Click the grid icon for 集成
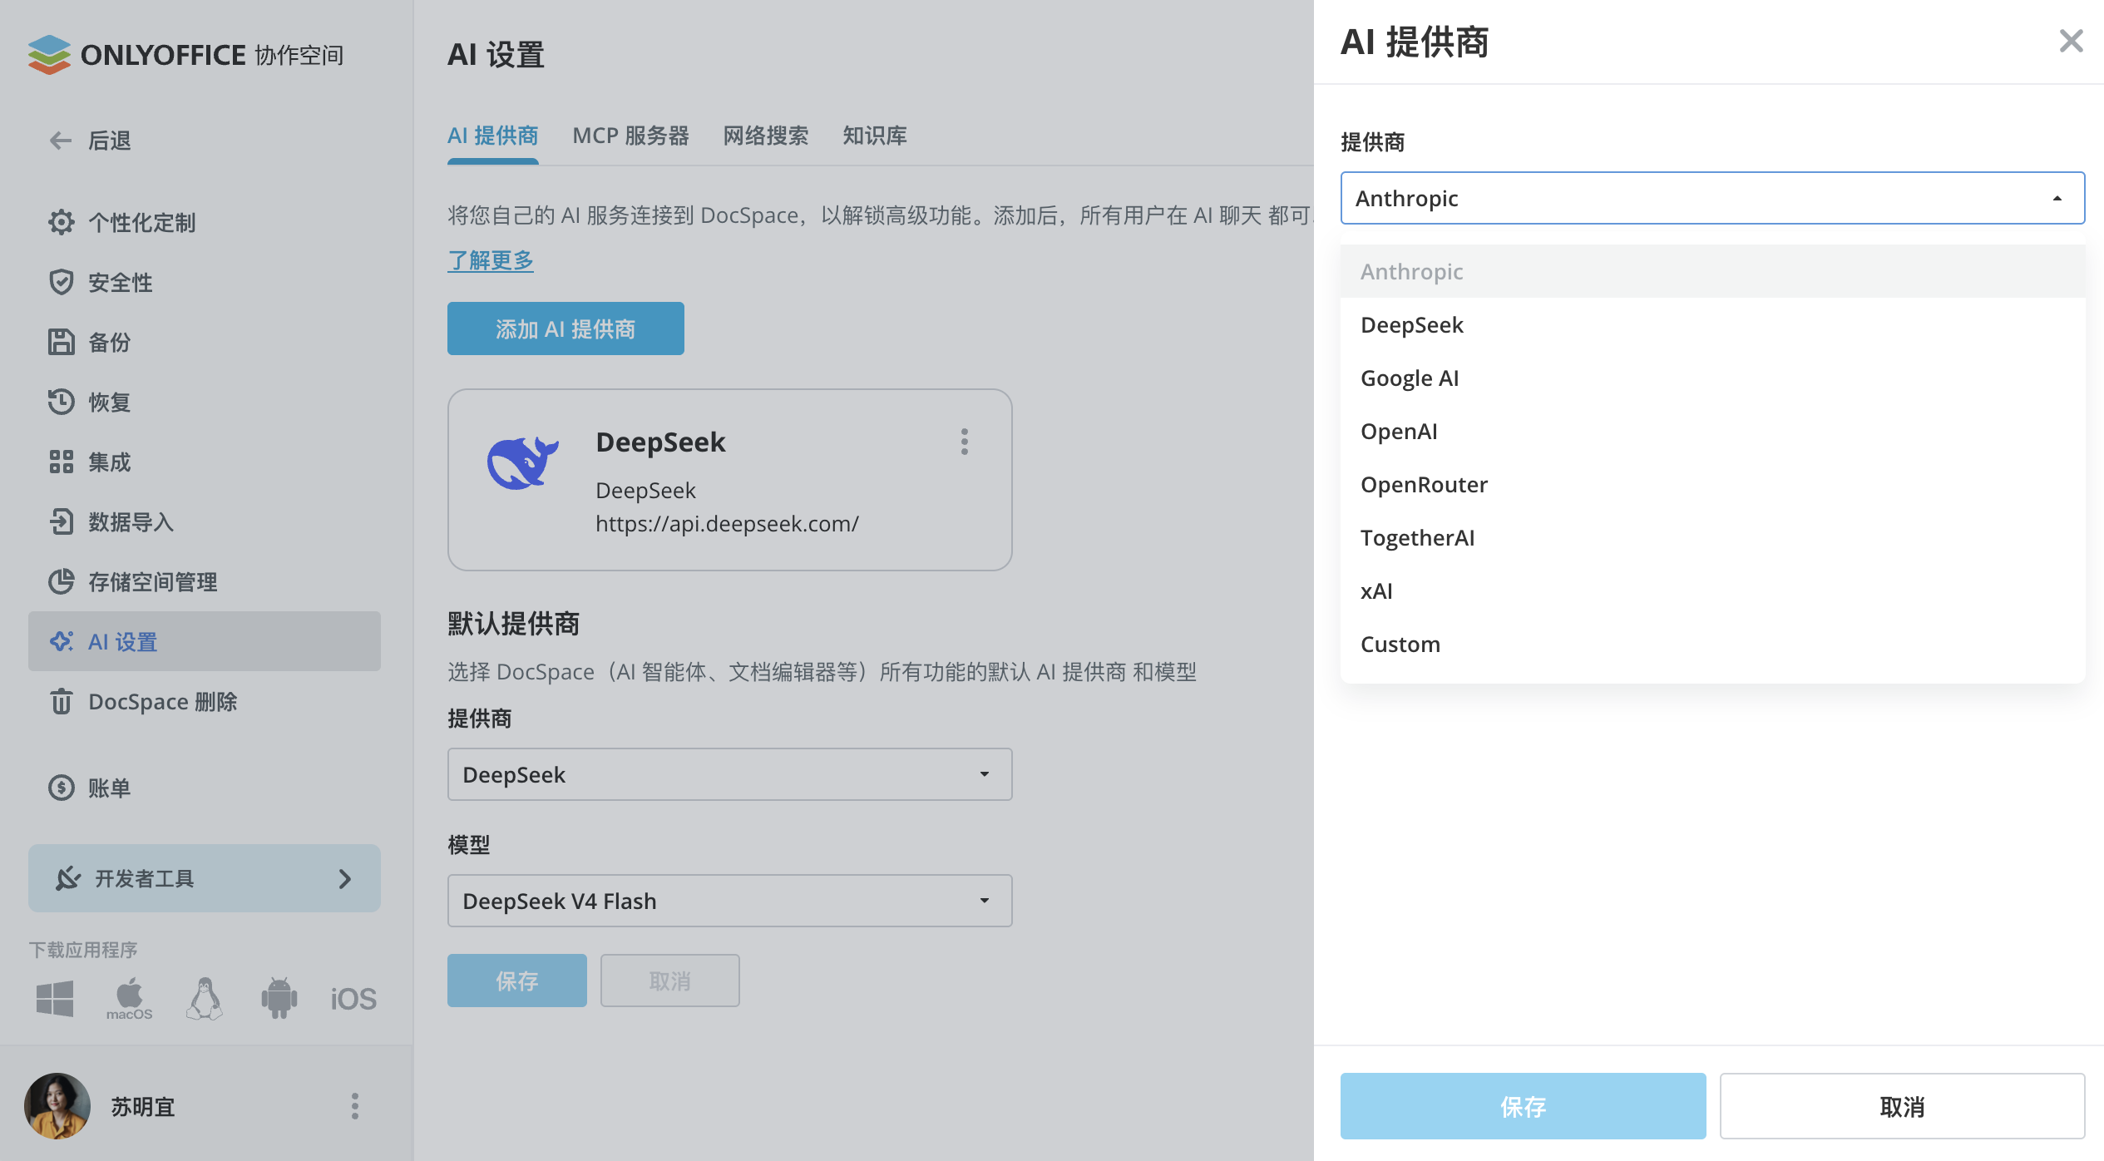The image size is (2104, 1161). pyautogui.click(x=61, y=462)
